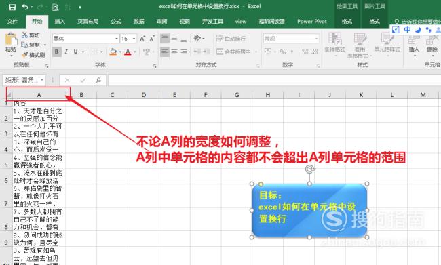Click the Save icon in title bar

click(12, 7)
